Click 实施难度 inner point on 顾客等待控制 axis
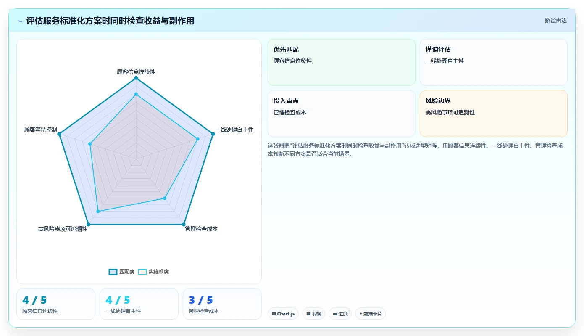The image size is (584, 336). 90,144
